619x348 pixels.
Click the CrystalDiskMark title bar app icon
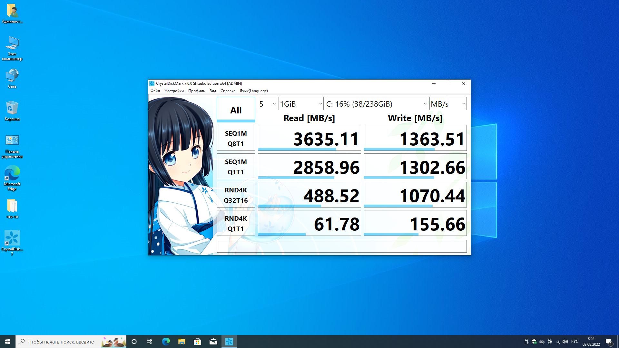(152, 83)
